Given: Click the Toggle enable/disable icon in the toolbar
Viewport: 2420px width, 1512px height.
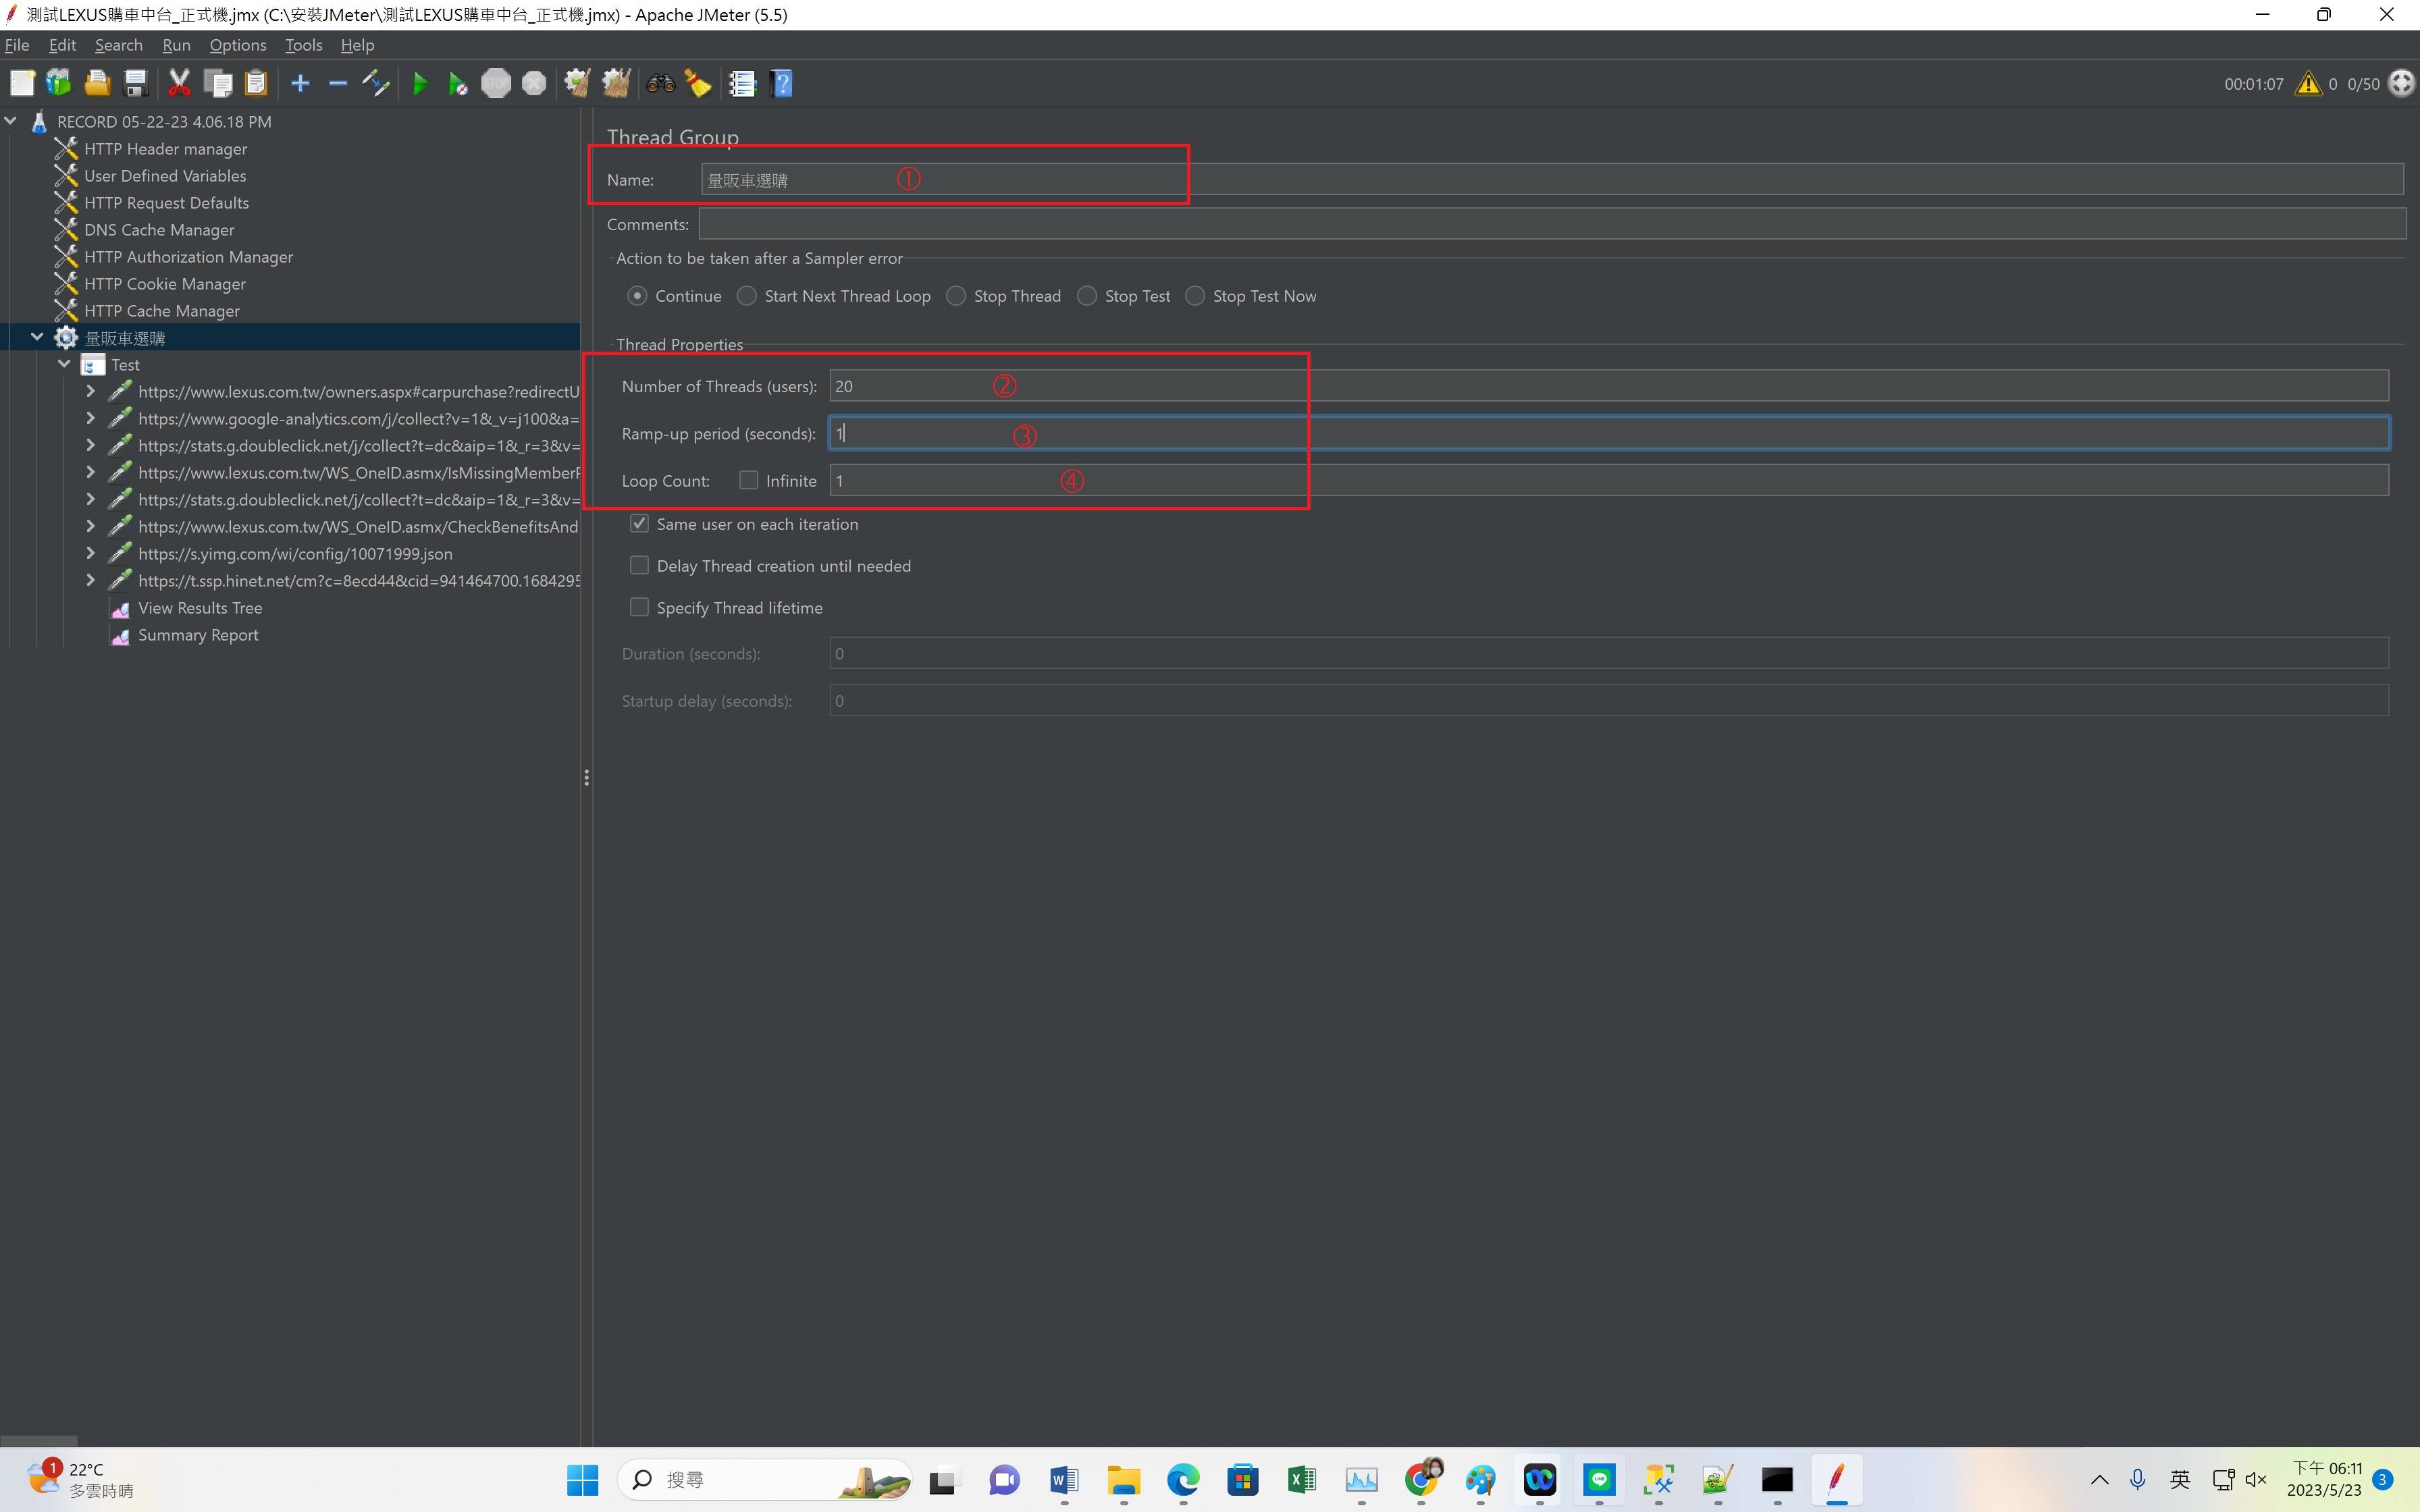Looking at the screenshot, I should 376,84.
